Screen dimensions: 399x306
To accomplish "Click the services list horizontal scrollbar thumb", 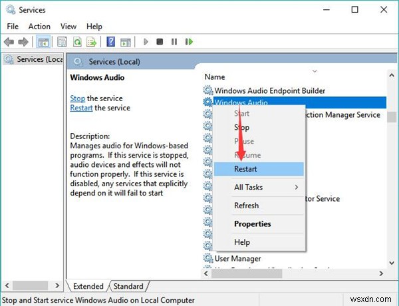I will point(247,273).
